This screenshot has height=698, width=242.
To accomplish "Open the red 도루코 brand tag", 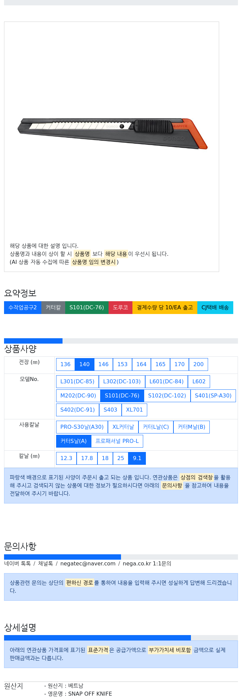I will pos(120,308).
